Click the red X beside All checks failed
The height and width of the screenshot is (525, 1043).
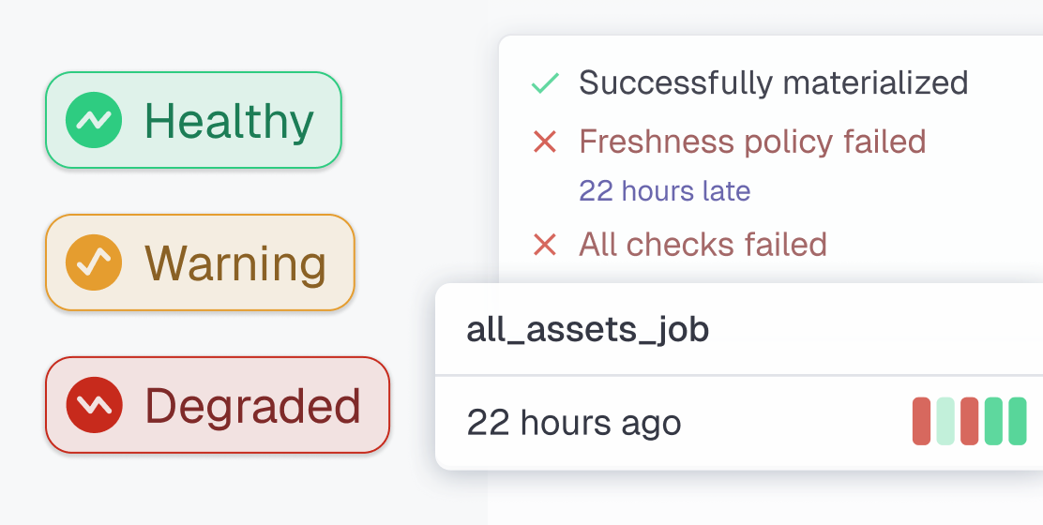click(545, 245)
